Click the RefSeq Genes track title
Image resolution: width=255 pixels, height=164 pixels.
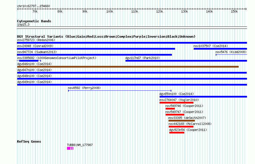(29, 141)
